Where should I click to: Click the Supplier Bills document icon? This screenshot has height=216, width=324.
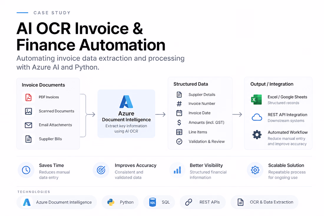(x=29, y=139)
